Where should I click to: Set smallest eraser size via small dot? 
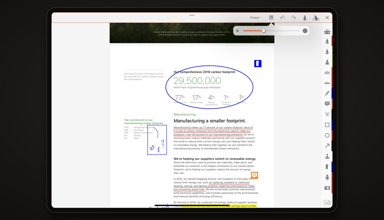tap(238, 31)
